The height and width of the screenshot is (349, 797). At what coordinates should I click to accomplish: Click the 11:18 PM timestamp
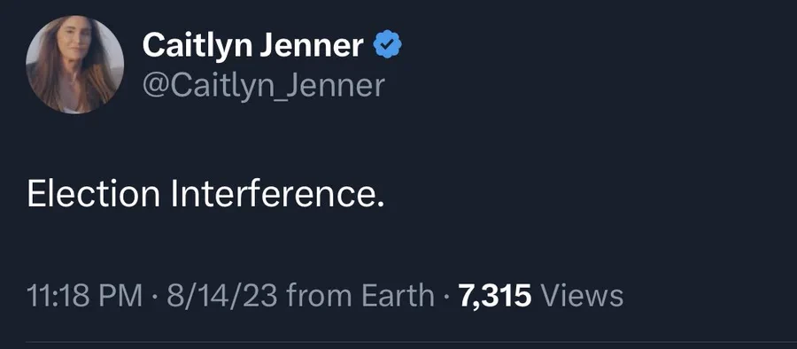point(84,296)
